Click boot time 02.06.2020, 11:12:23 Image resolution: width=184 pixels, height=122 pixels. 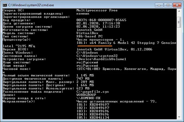click(98, 27)
